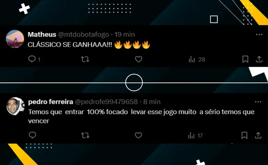The height and width of the screenshot is (165, 268).
Task: Like pedro ferreira's tweet
Action: point(138,135)
